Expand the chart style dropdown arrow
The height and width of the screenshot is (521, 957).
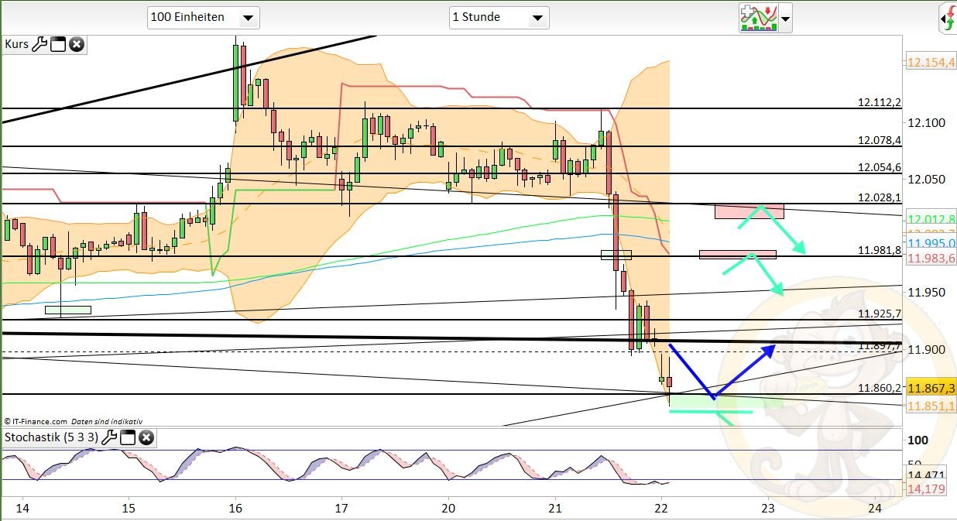click(x=784, y=18)
